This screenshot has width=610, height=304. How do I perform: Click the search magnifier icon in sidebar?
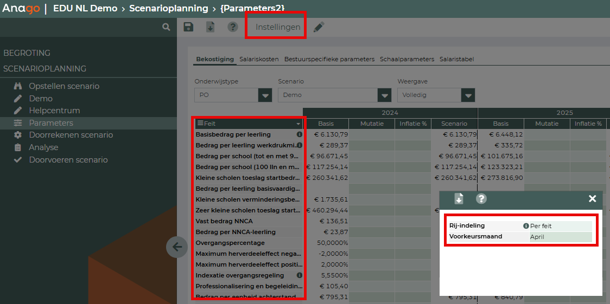click(167, 27)
